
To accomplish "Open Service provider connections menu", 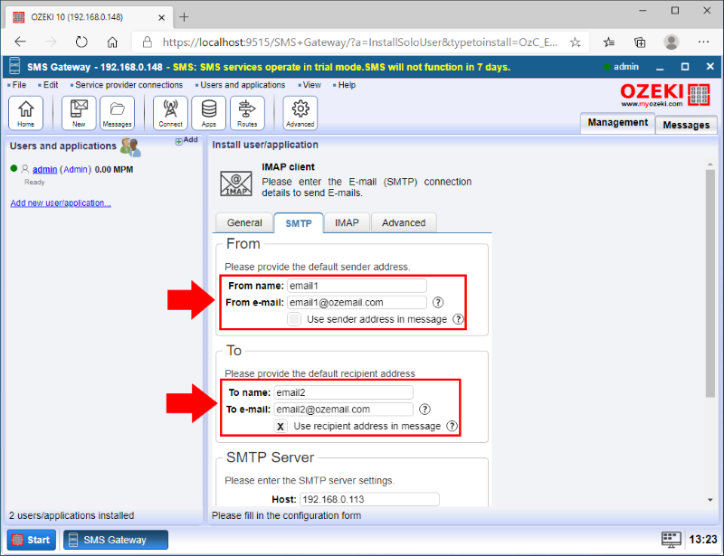I will (x=129, y=85).
